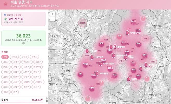This screenshot has height=104, width=171.
Task: Click the sidebar list scrollbar handle
Action: (47, 101)
